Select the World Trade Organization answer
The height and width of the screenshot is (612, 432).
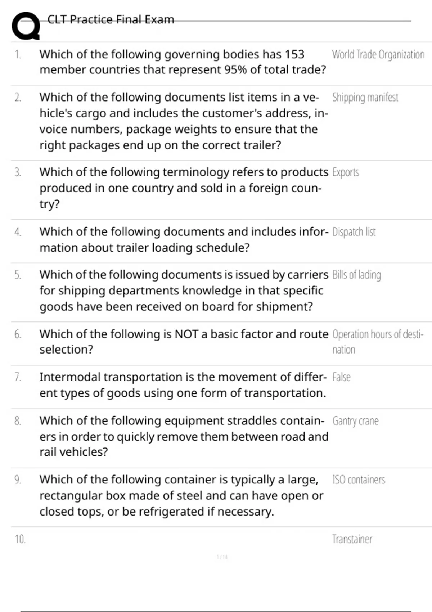click(378, 54)
